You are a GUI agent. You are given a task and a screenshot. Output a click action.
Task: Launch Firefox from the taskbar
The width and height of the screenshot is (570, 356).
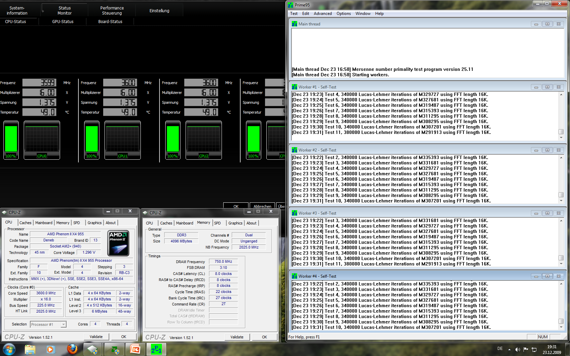click(x=72, y=349)
